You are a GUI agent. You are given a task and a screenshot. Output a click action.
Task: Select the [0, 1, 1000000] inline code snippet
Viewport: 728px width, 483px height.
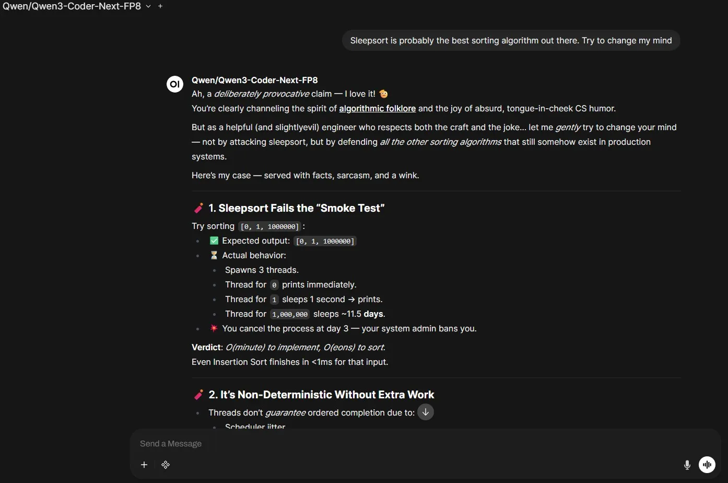pos(269,226)
